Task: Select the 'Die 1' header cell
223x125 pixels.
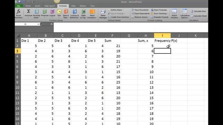Action: coord(29,41)
